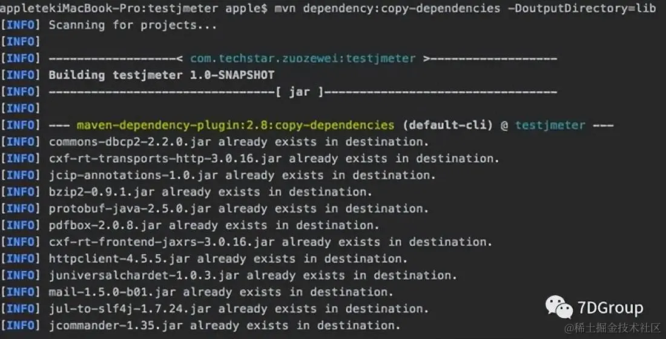Click the -DoutputDirectory=lib argument

point(582,8)
